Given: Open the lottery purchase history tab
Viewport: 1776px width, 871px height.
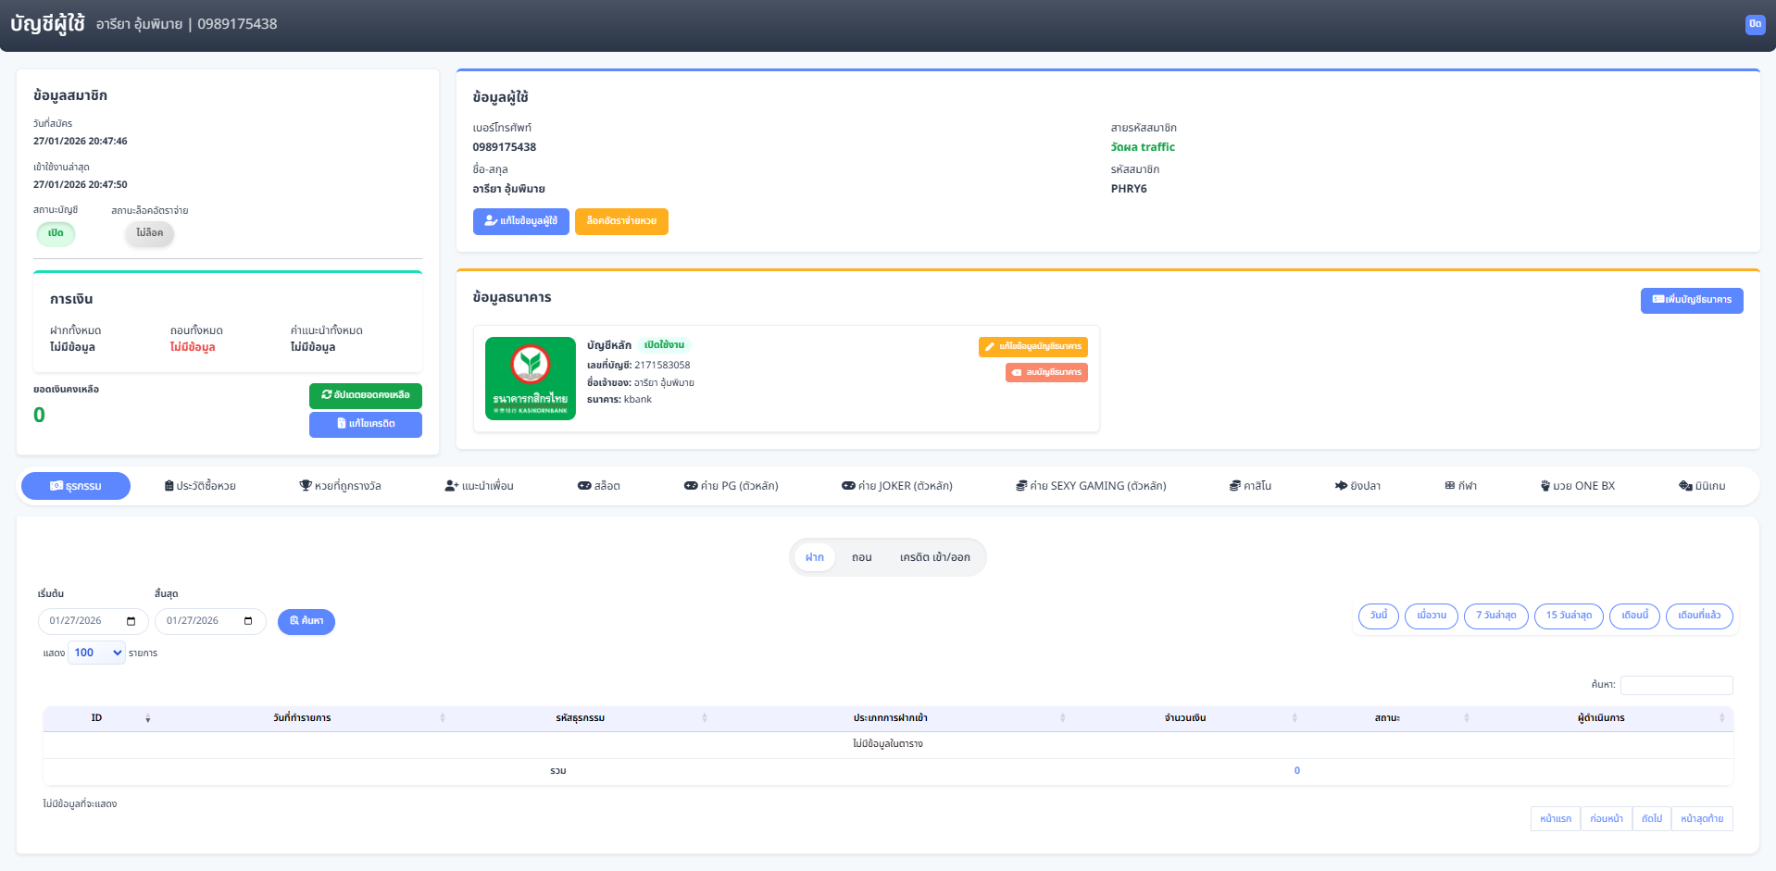Looking at the screenshot, I should (x=200, y=486).
